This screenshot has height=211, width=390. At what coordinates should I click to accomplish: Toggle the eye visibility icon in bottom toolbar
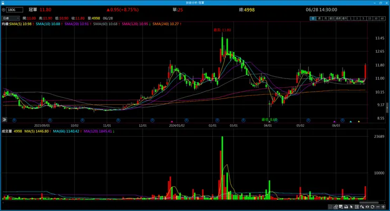367,207
